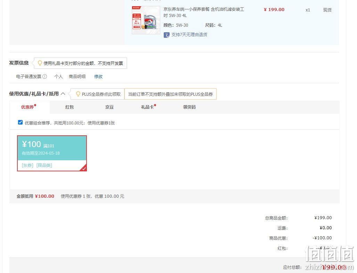
Task: Click the lightbulb icon beside PLUS全品券点此领取
Action: point(78,94)
